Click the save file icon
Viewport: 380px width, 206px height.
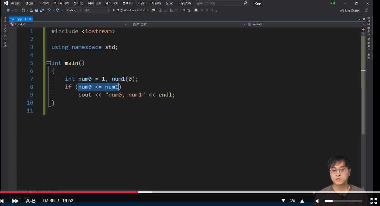(36, 10)
